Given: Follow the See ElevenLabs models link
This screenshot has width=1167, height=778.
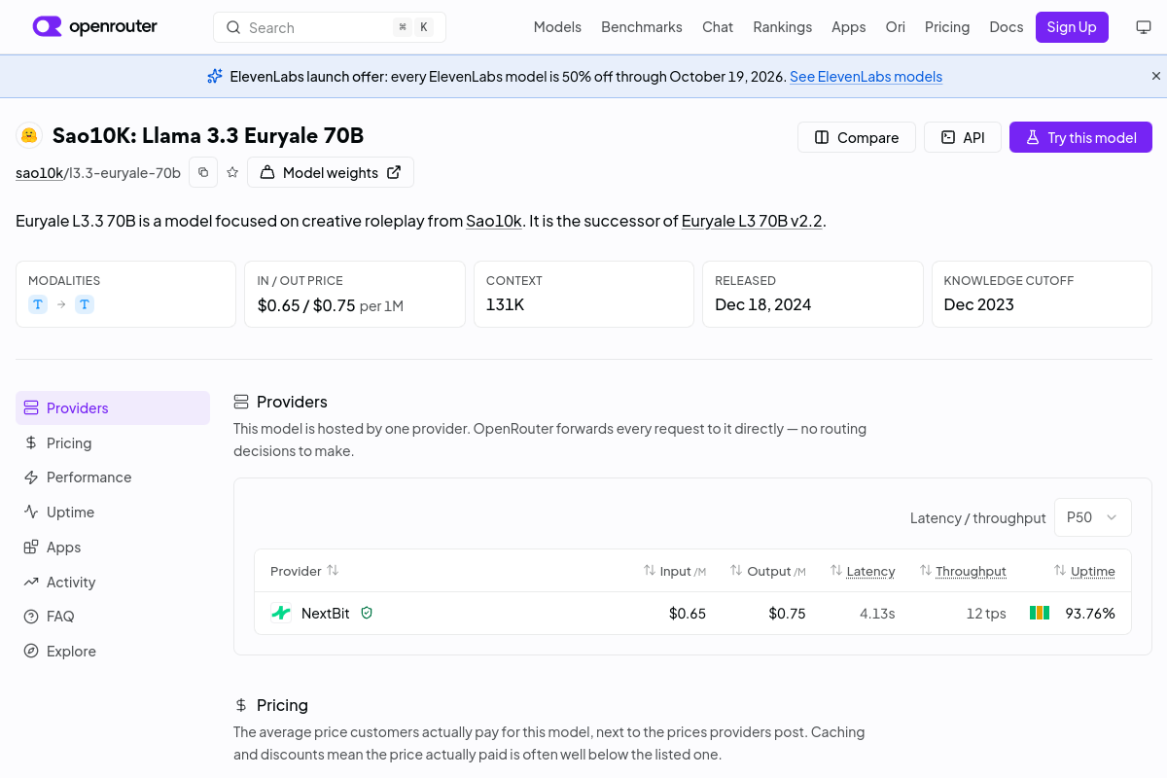Looking at the screenshot, I should 866,77.
